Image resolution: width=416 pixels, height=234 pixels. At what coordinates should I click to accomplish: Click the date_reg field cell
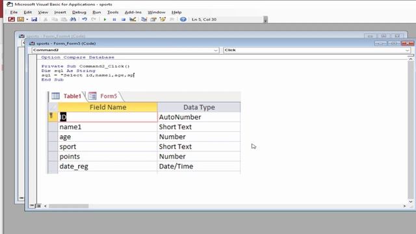point(108,166)
